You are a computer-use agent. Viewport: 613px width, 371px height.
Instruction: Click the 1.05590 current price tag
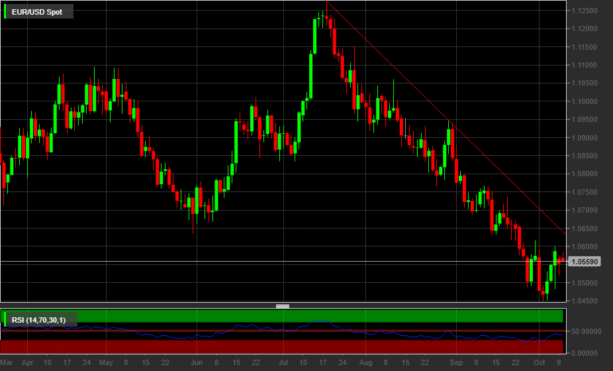585,262
